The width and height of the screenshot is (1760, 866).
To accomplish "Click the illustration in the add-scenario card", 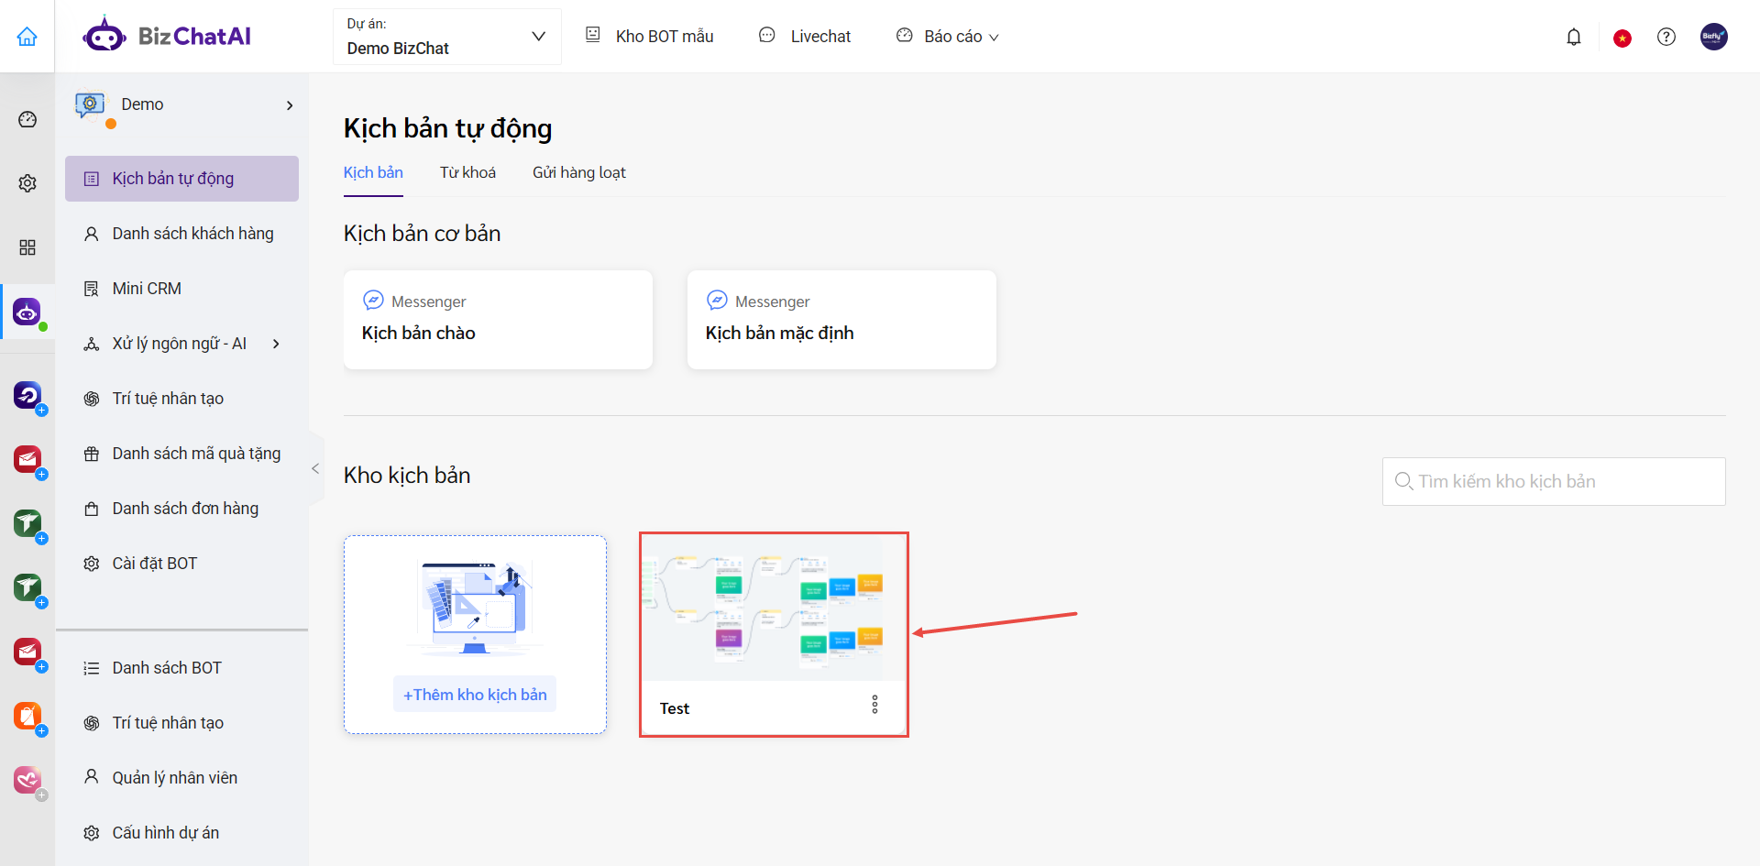I will pos(475,608).
